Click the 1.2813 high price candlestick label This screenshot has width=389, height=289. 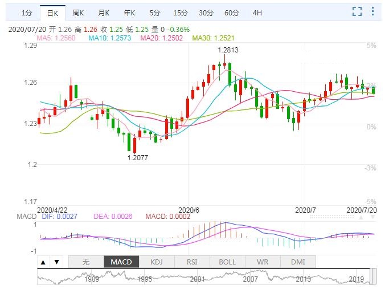(228, 50)
